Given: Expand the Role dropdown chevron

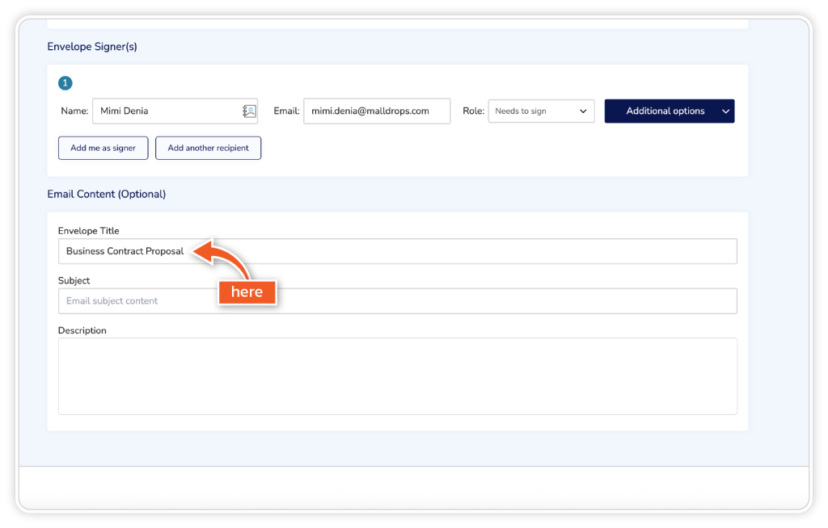Looking at the screenshot, I should click(x=583, y=111).
